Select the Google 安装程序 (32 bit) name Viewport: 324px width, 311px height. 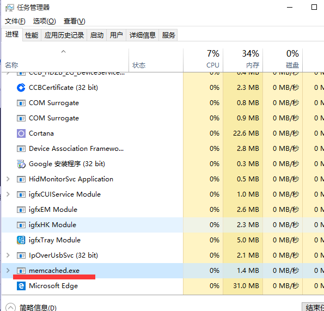coord(67,164)
